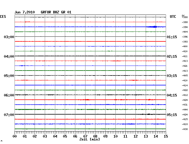Click the 05:15 UTC time label
The height and width of the screenshot is (144, 189).
click(172, 115)
